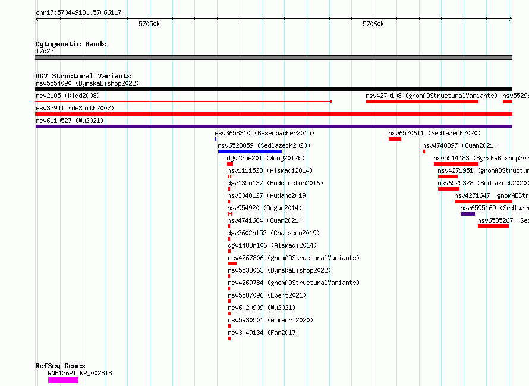Open nsv4267806 (gnomADStructuralVariants) label
This screenshot has width=529, height=386.
click(294, 258)
